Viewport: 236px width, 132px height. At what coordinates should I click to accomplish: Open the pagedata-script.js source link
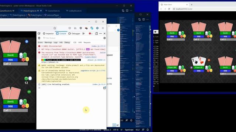point(93,70)
